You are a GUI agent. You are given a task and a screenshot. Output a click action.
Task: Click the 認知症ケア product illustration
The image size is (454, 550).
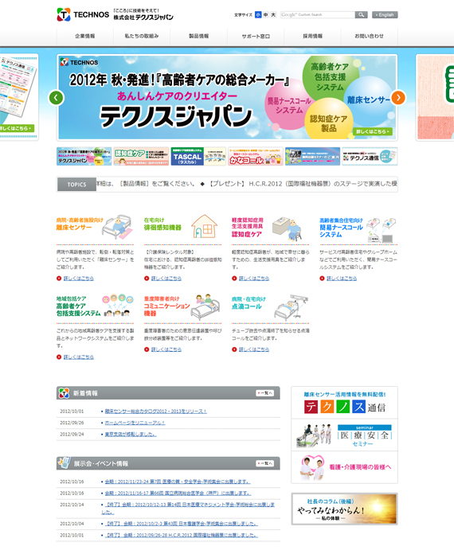click(288, 228)
